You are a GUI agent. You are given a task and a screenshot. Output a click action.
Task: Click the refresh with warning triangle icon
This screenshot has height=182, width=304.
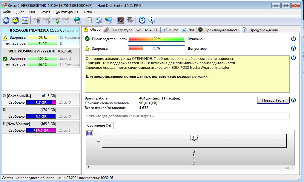pyautogui.click(x=16, y=20)
